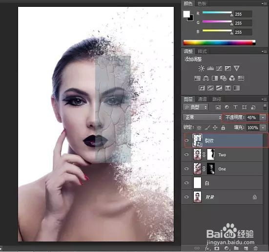
Task: Toggle the layer filtering on/off switch
Action: 265,107
